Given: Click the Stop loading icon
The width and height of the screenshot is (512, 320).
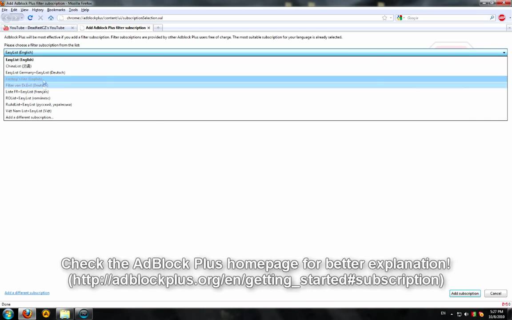Looking at the screenshot, I should 40,18.
